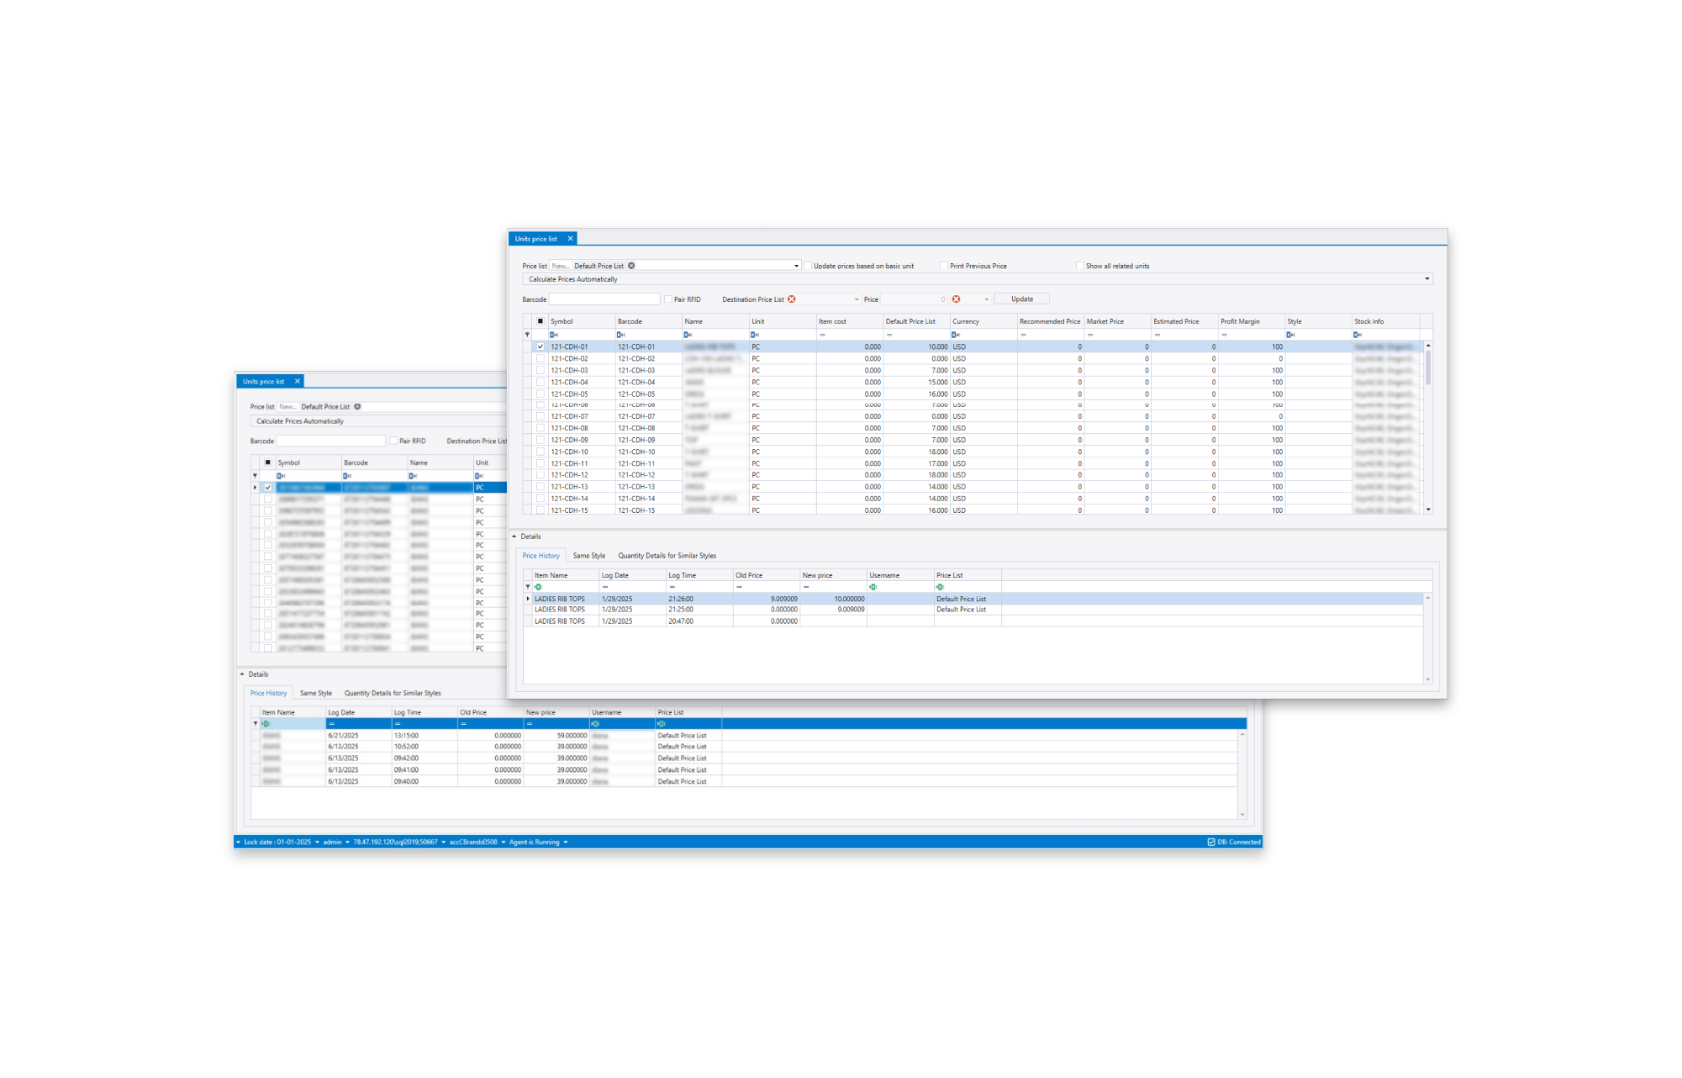
Task: Open Currency column filter icon in front grid
Action: point(956,335)
